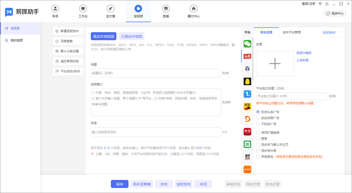Open 默认分类设置 in the side options
Screen dimensions: 352x193
(x=68, y=51)
